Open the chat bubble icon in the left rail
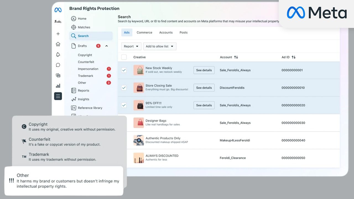This screenshot has height=199, width=354. point(58,65)
